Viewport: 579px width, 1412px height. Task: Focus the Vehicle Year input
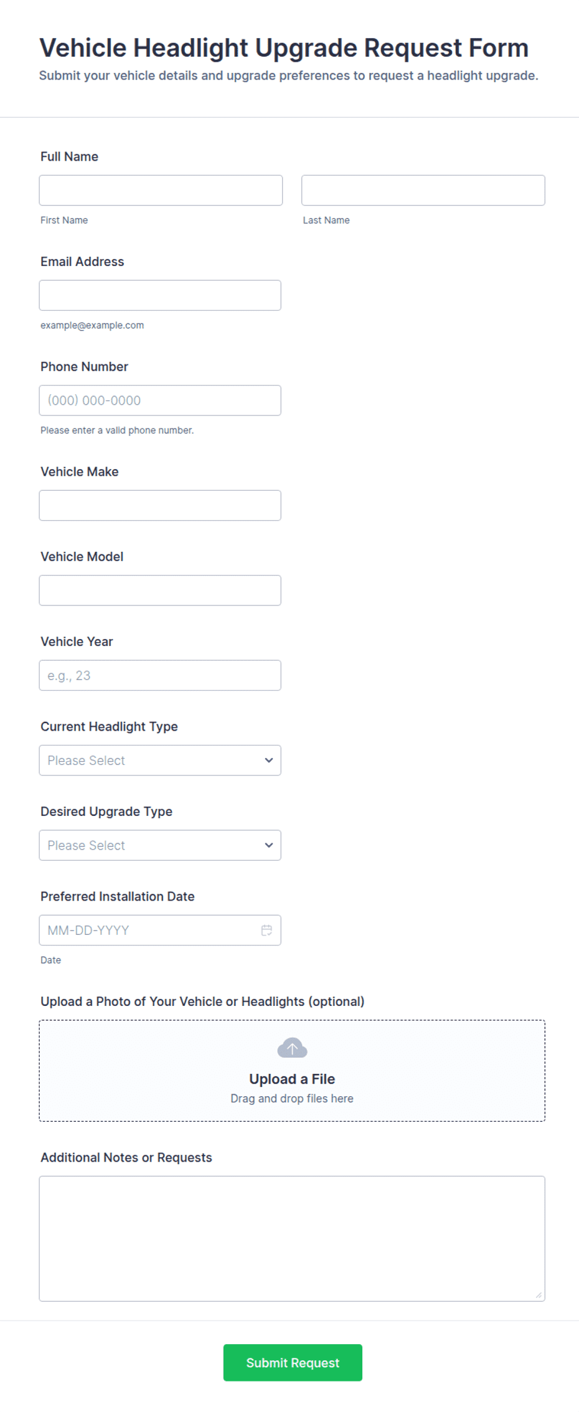click(160, 675)
